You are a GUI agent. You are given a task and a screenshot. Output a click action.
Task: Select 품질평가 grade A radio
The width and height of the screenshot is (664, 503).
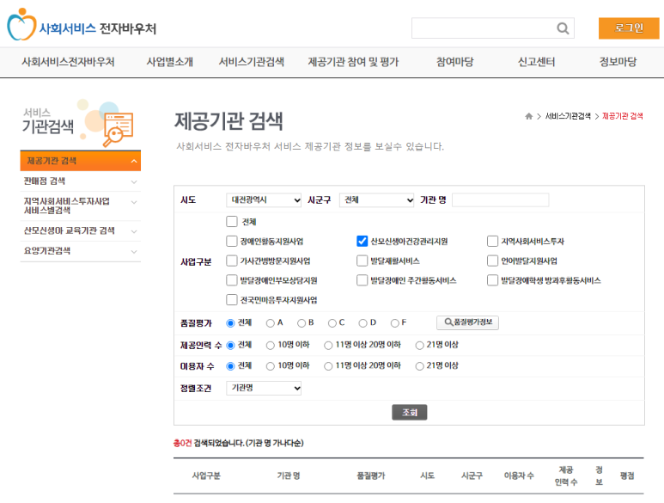click(271, 323)
